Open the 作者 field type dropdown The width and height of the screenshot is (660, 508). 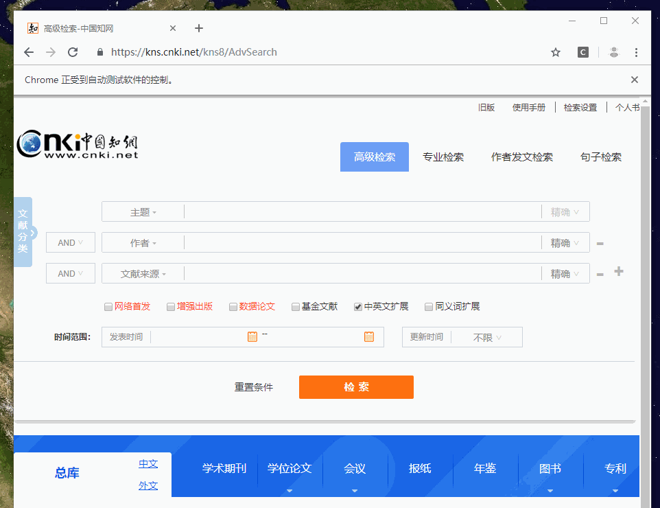tap(143, 243)
